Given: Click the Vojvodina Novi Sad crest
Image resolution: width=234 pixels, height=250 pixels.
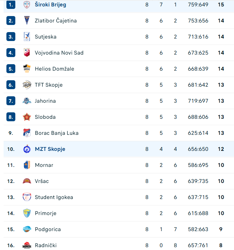Looking at the screenshot, I should coord(27,53).
